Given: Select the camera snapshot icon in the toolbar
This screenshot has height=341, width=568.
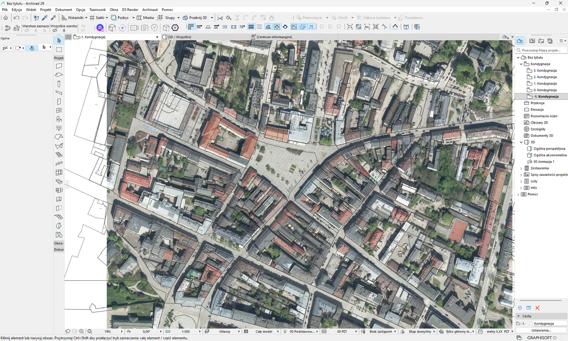Looking at the screenshot, I should click(145, 27).
